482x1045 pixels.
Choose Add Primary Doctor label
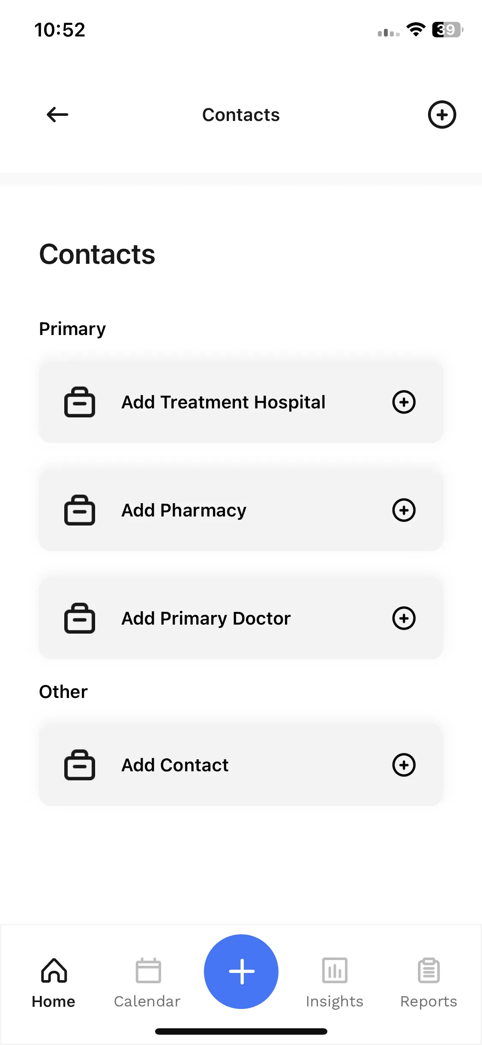[x=206, y=619]
